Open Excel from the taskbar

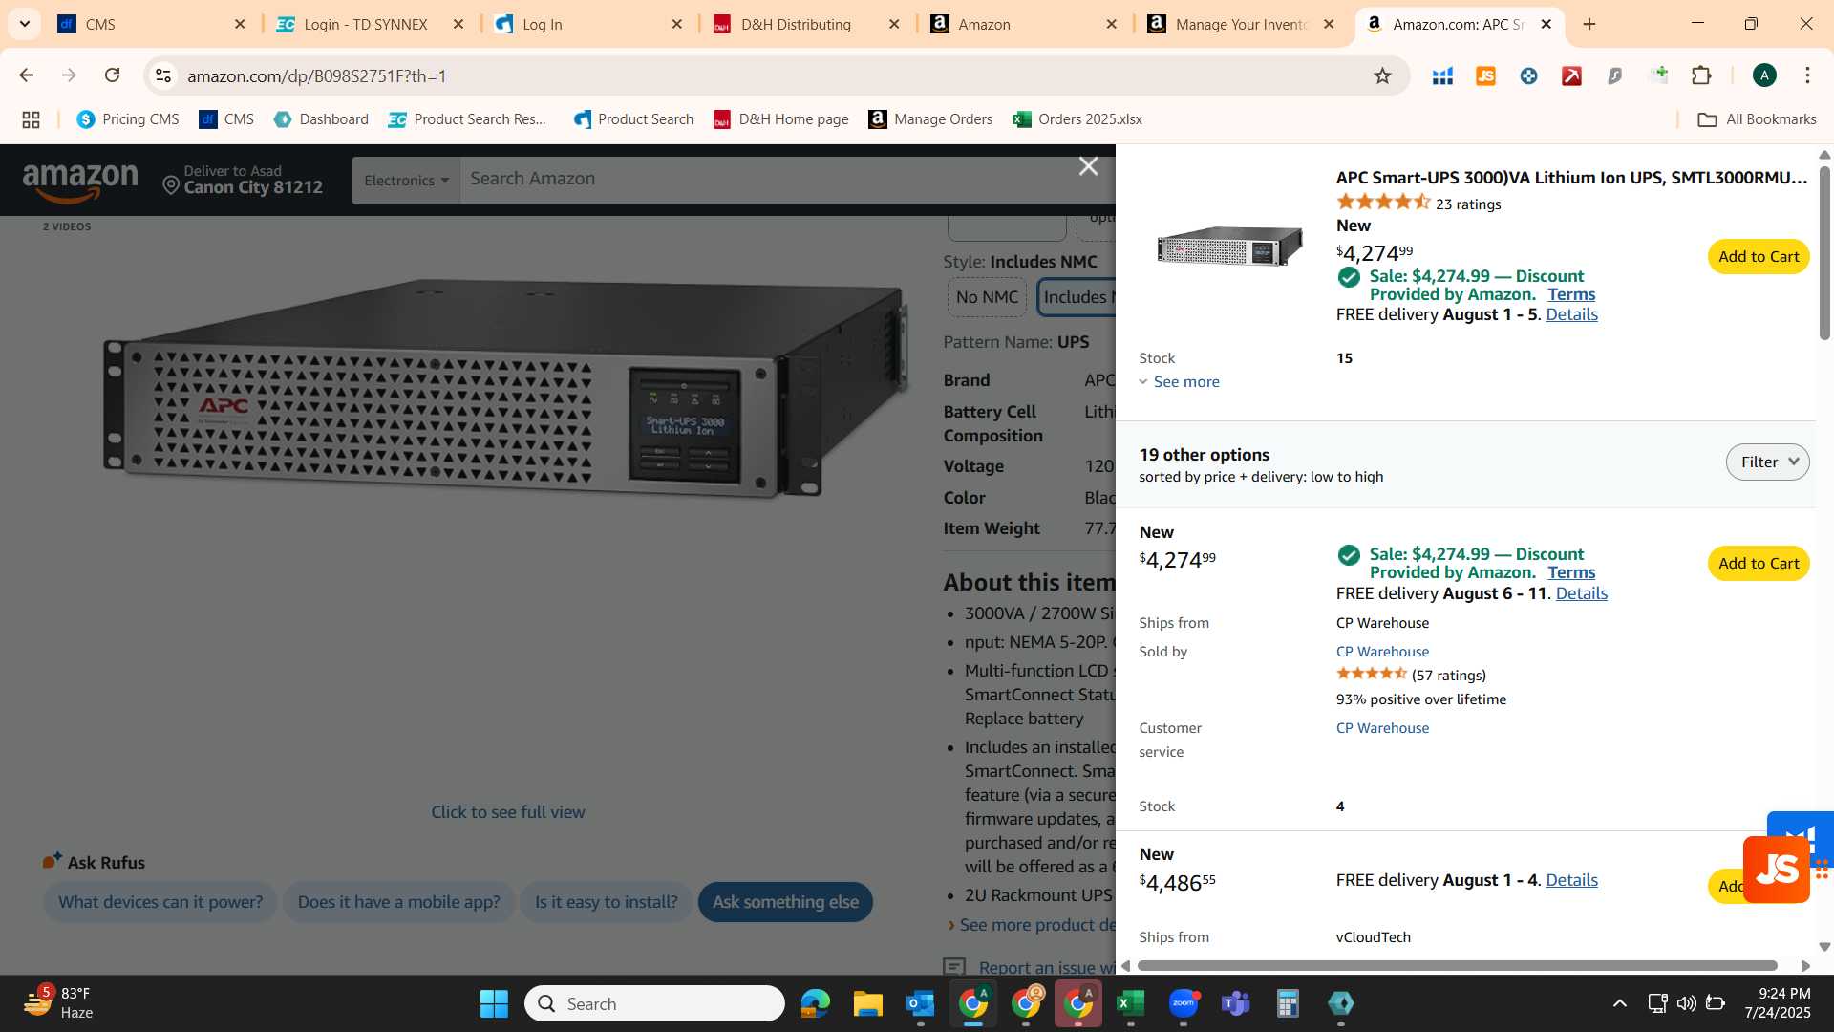point(1130,1003)
